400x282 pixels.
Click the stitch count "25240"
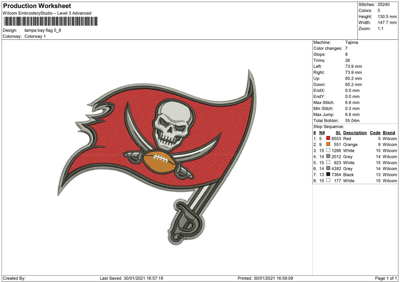click(383, 4)
